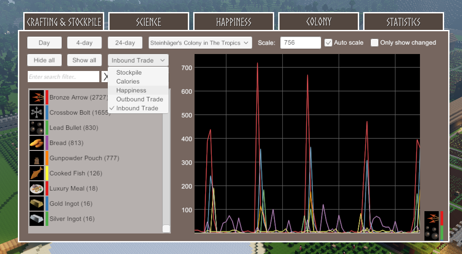The width and height of the screenshot is (462, 254).
Task: Click the yellow swatch next to Cooked Fish
Action: (47, 173)
